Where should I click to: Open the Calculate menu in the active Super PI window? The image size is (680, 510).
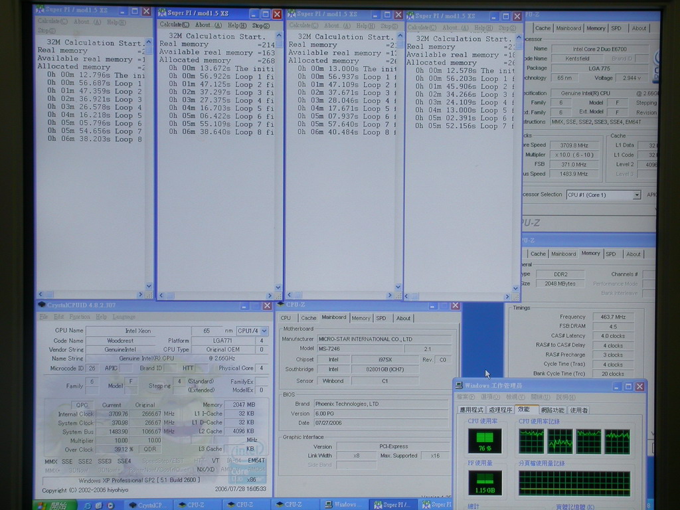[x=171, y=25]
